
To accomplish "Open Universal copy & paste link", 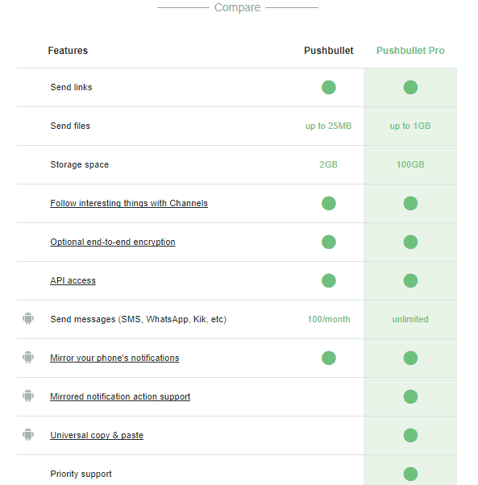I will pyautogui.click(x=97, y=435).
